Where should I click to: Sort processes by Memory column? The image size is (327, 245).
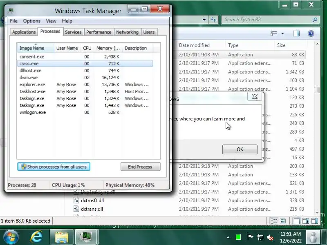[x=108, y=48]
